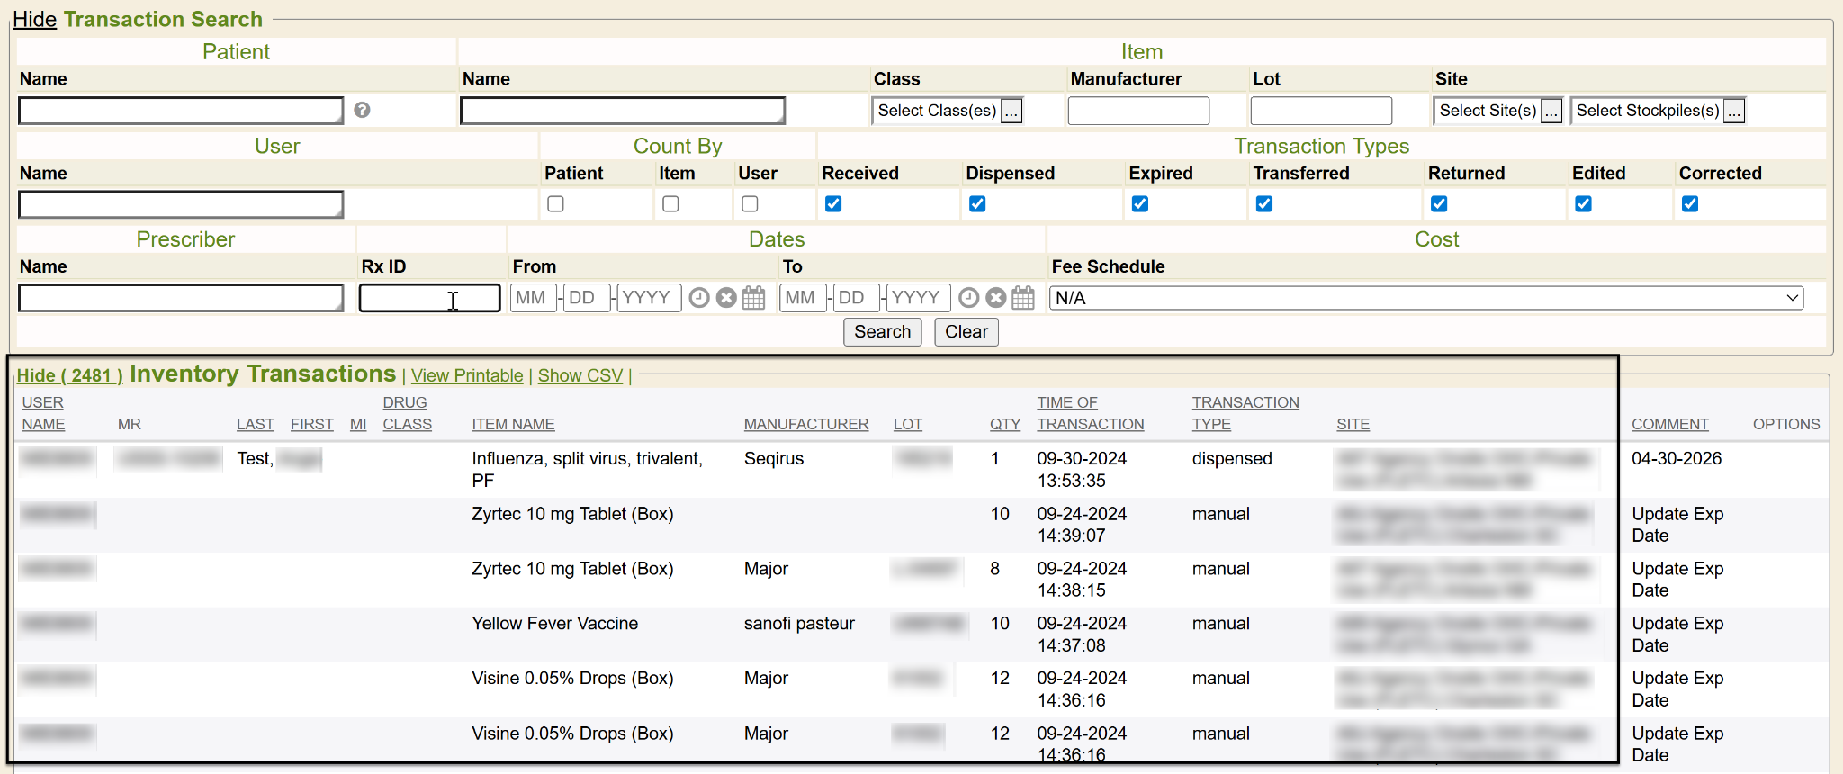Enable Count By Patient checkbox
Viewport: 1843px width, 774px height.
coord(555,204)
